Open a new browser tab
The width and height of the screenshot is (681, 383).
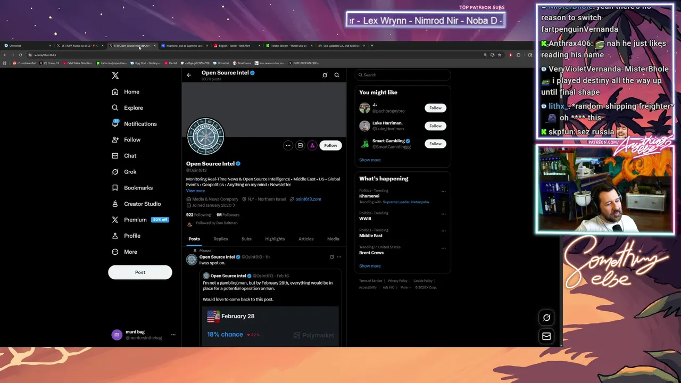pyautogui.click(x=372, y=46)
